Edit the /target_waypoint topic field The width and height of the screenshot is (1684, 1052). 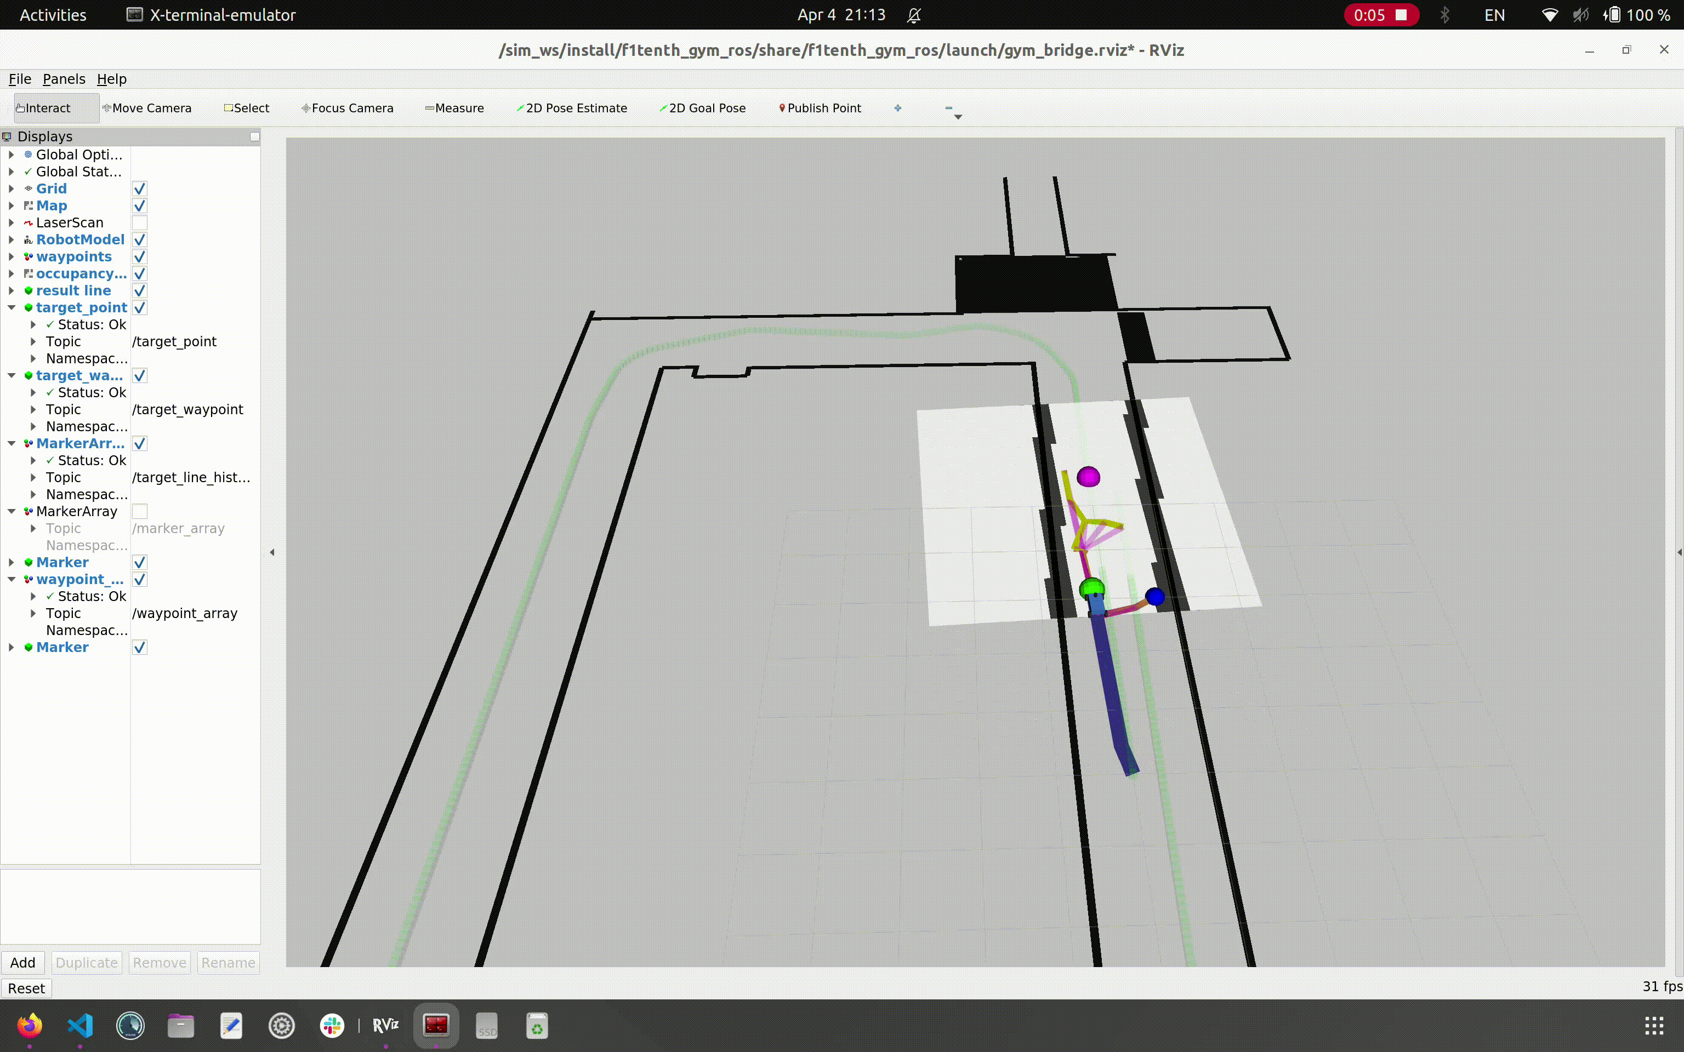coord(195,410)
